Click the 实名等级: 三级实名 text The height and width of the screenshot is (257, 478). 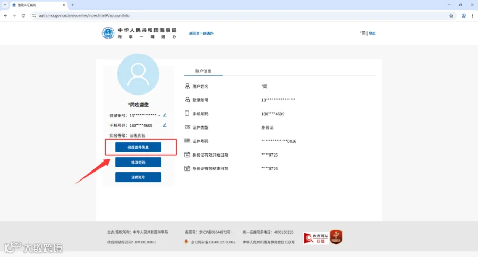127,135
